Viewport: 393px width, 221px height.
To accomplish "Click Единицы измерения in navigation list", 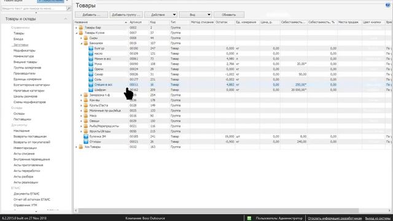I will tap(27, 79).
